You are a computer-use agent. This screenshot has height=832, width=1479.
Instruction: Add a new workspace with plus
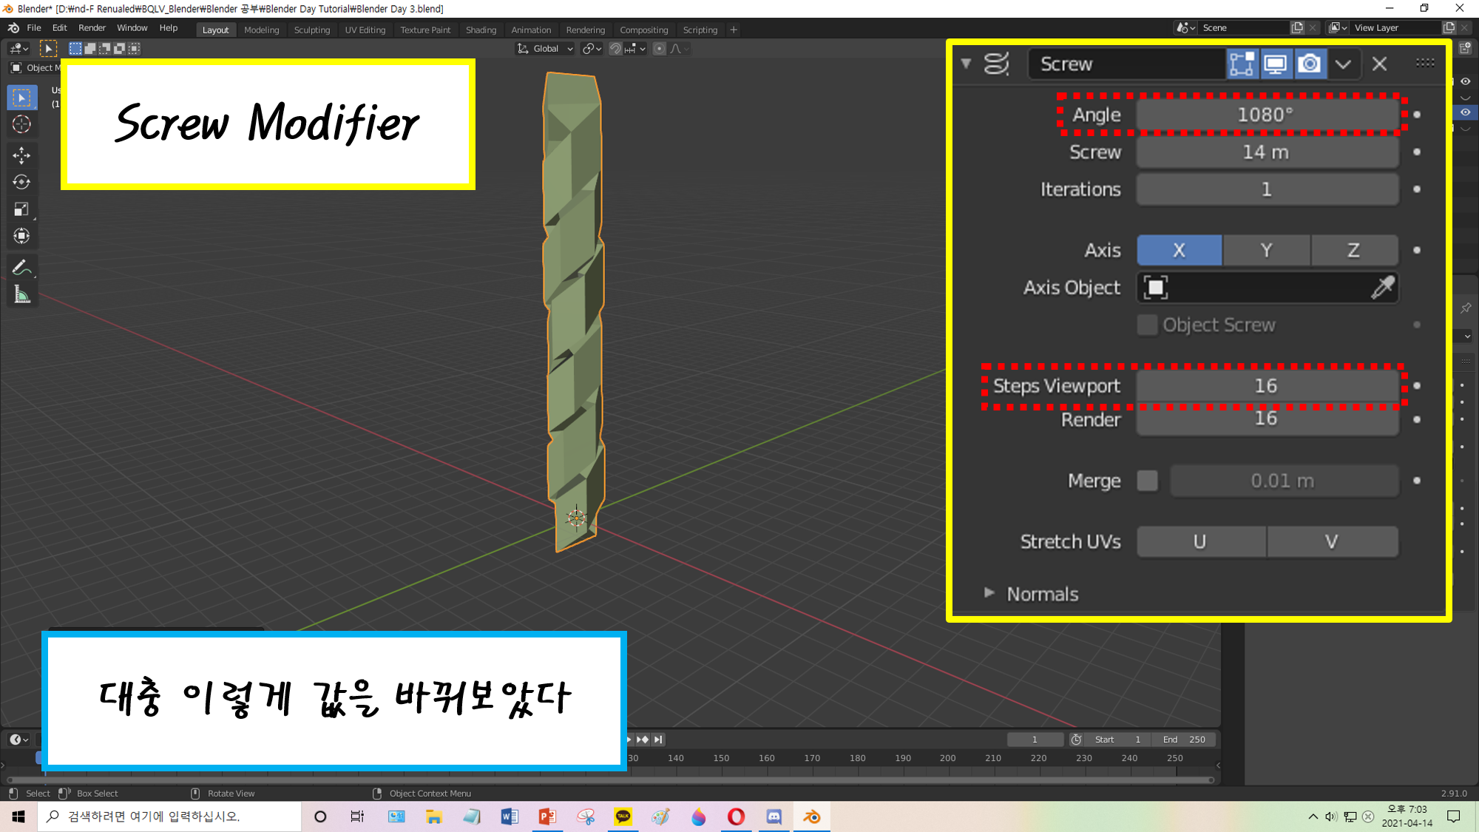[734, 30]
